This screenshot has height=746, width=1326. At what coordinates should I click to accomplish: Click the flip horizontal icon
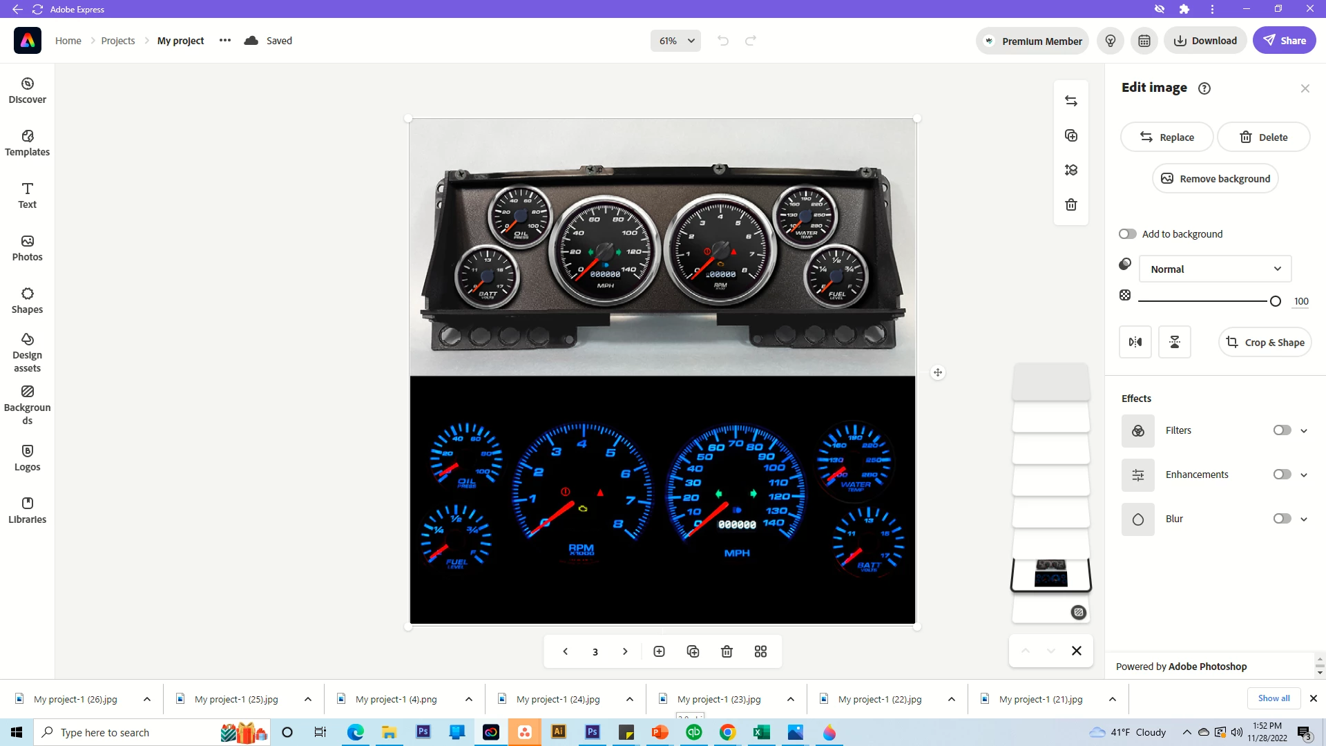point(1135,342)
